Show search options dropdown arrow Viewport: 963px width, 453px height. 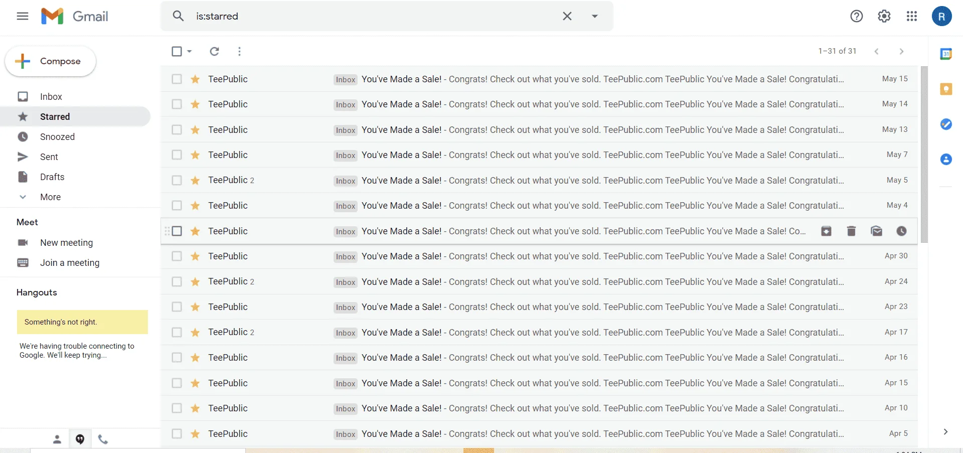point(595,16)
